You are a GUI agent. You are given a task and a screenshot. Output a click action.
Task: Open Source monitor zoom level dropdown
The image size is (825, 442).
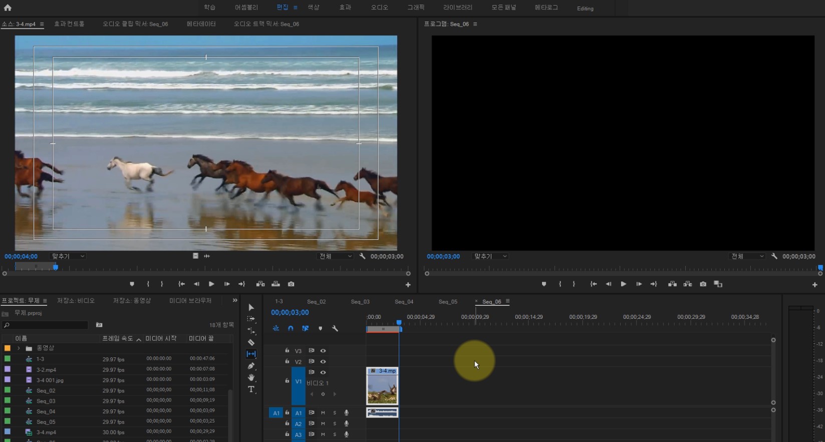click(69, 256)
